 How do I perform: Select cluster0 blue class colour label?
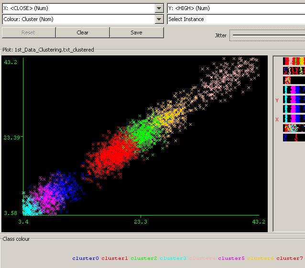tap(86, 258)
